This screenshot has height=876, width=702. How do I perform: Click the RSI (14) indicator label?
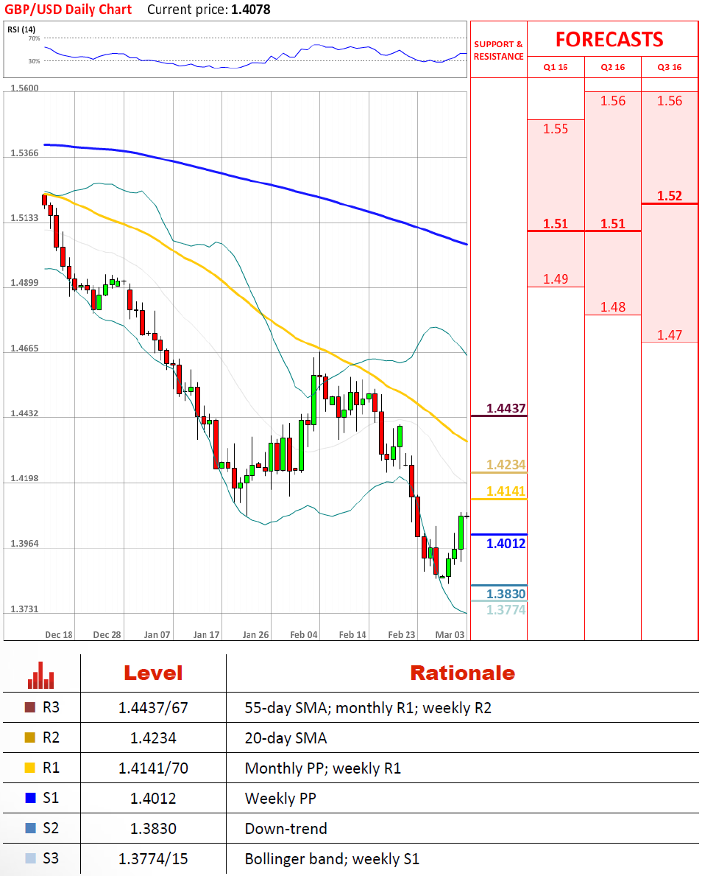tap(21, 29)
